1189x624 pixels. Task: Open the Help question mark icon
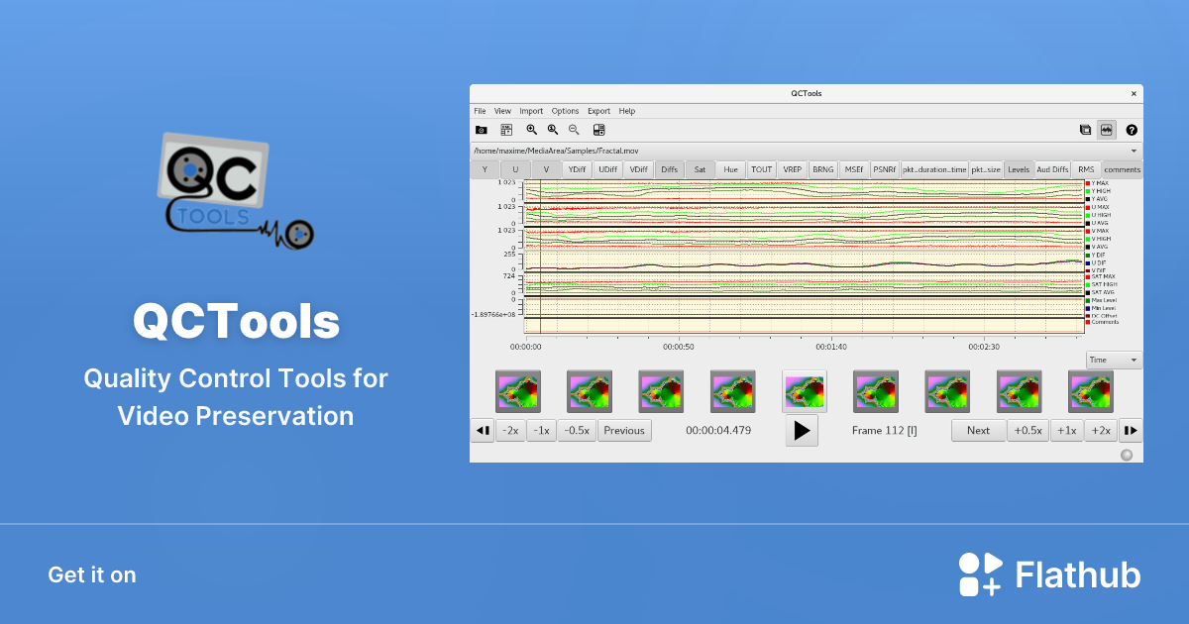pos(1132,130)
